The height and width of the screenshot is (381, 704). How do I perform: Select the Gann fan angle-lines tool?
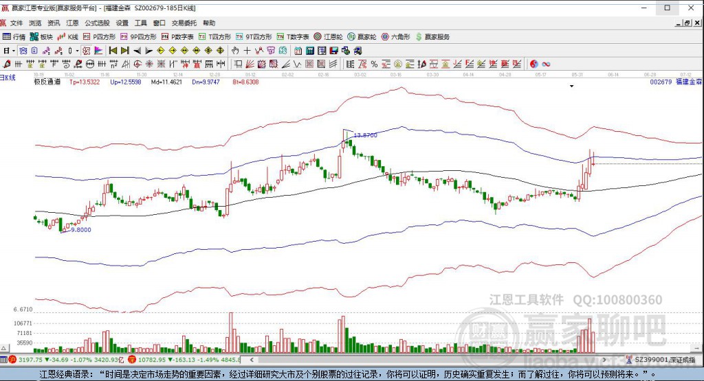pos(250,64)
